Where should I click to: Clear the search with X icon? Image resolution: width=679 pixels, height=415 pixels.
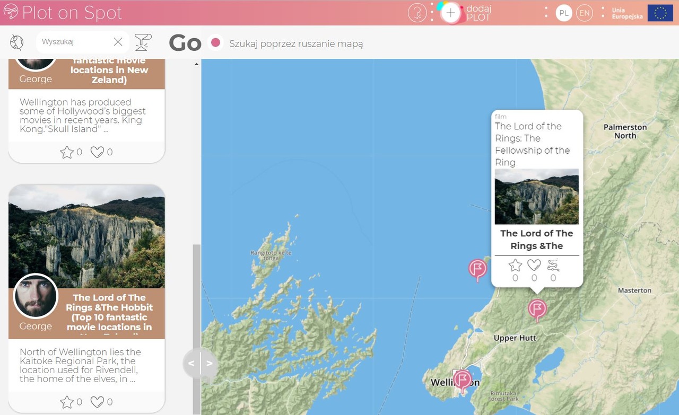[x=118, y=42]
